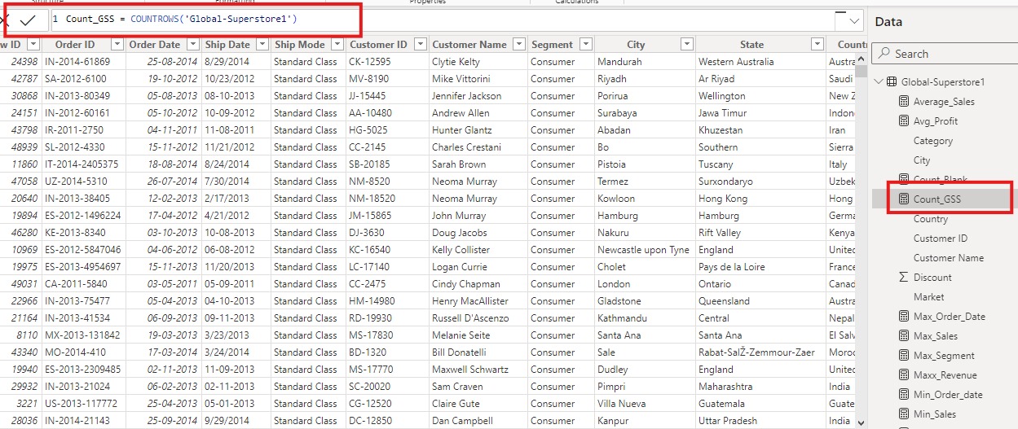Open the Segment column filter dropdown
This screenshot has width=1018, height=429.
coord(585,45)
